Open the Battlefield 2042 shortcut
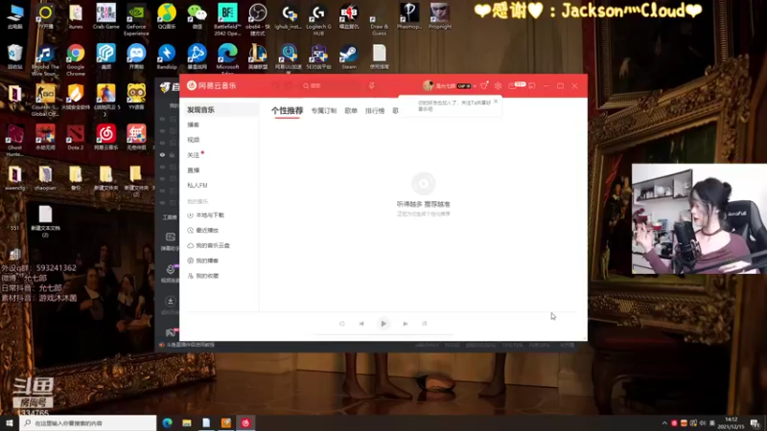Viewport: 767px width, 431px height. click(227, 19)
